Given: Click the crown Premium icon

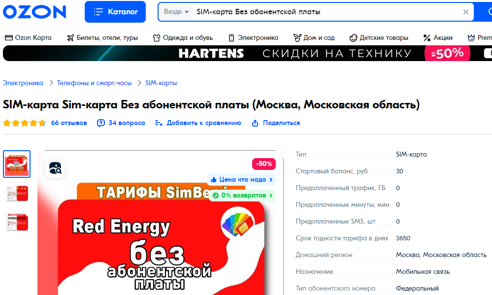Looking at the screenshot, I should [471, 38].
